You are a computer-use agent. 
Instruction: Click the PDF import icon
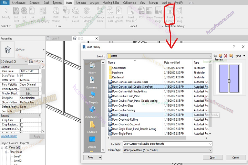142,13
